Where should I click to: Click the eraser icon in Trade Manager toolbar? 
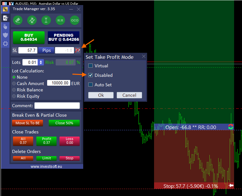pyautogui.click(x=18, y=20)
